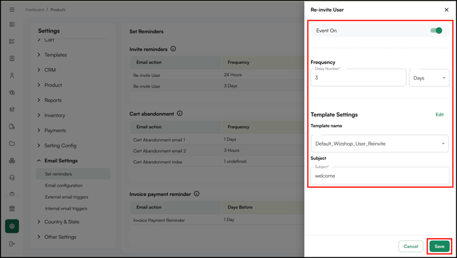Click the Edit link in Template Settings
Viewport: 457px width, 258px height.
tap(439, 114)
